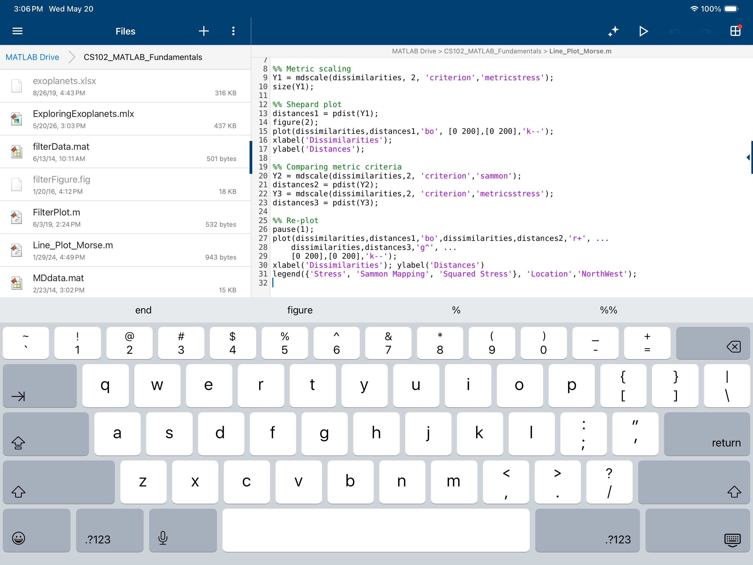Tap the return key

click(707, 434)
